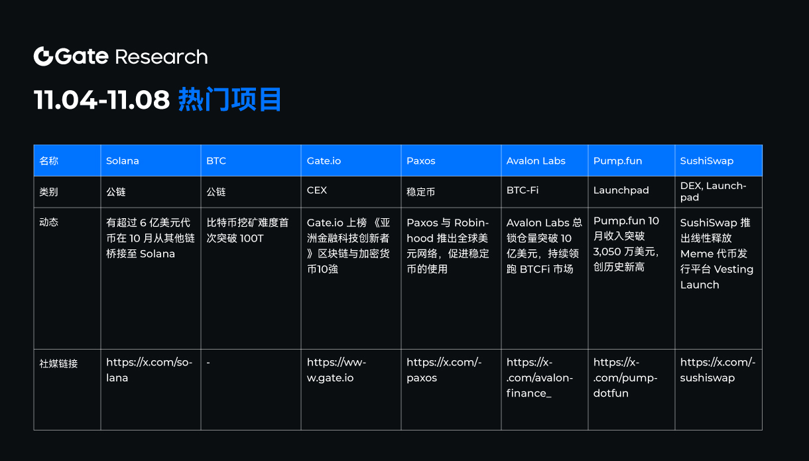Select the Paxos column header
This screenshot has width=809, height=461.
[x=422, y=161]
